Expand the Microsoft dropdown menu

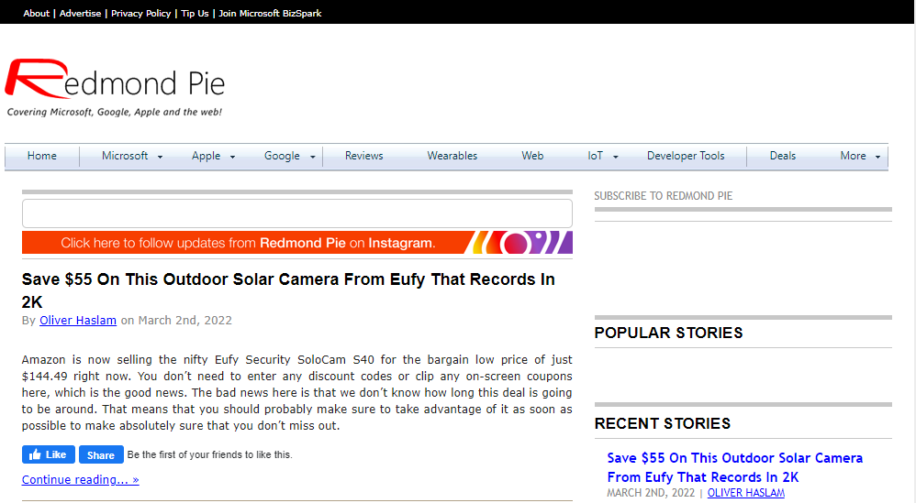[x=131, y=157]
